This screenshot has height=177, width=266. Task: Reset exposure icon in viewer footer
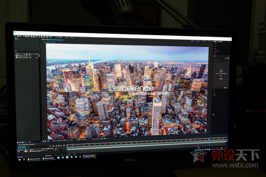click(x=105, y=139)
